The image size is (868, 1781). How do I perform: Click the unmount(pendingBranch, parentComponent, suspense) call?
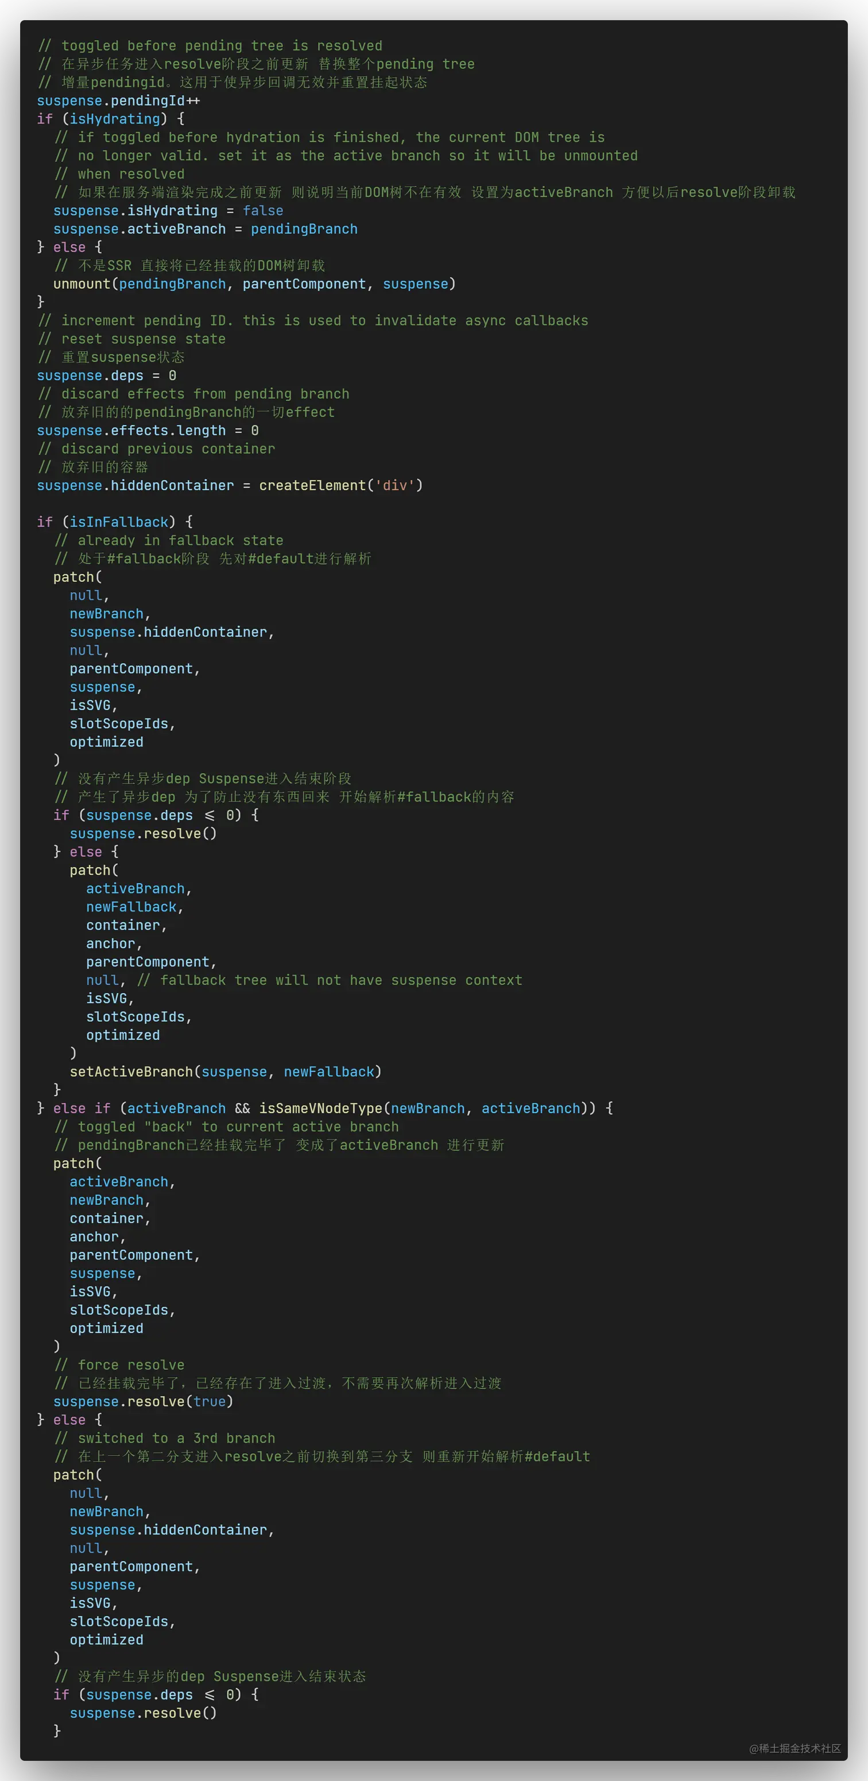[x=254, y=284]
